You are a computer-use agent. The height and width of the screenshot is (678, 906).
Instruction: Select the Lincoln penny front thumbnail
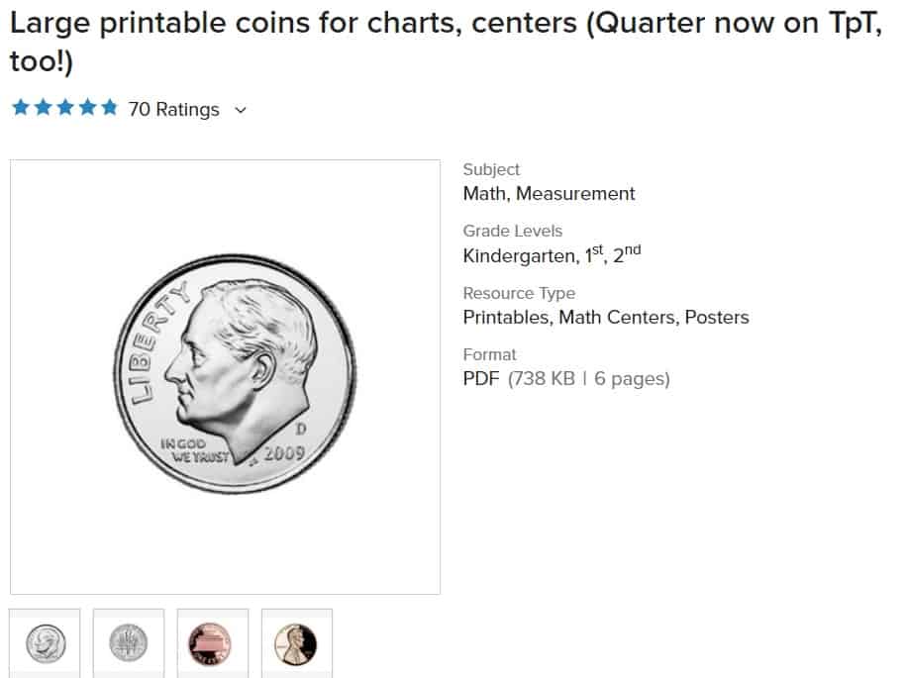296,642
